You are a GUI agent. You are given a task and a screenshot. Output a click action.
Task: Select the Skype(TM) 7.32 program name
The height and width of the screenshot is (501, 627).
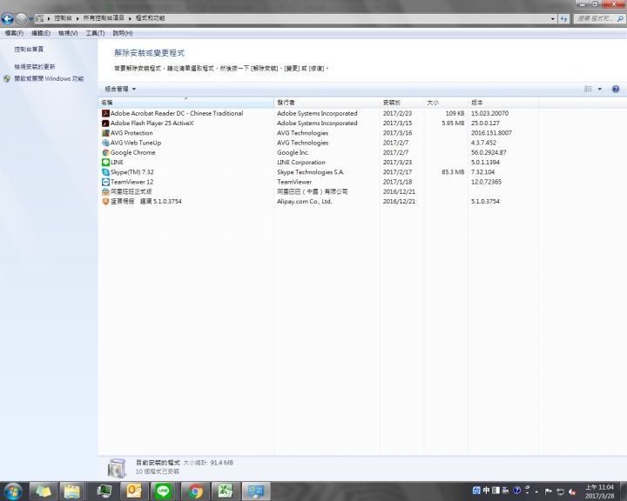click(132, 172)
